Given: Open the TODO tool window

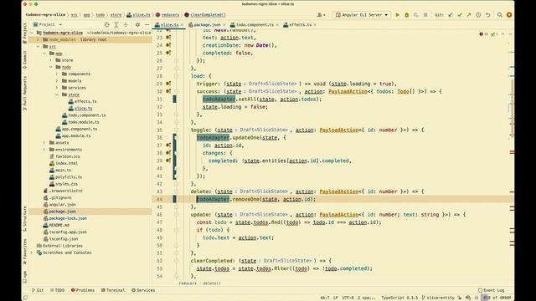Looking at the screenshot, I should click(57, 290).
